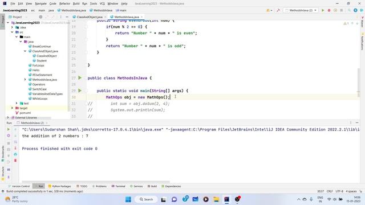The width and height of the screenshot is (365, 205).
Task: Click the Run console horizontal scrollbar
Action: 96,182
